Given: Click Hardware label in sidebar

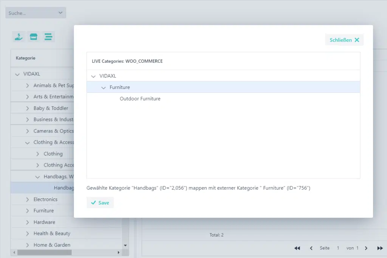Looking at the screenshot, I should pos(45,222).
